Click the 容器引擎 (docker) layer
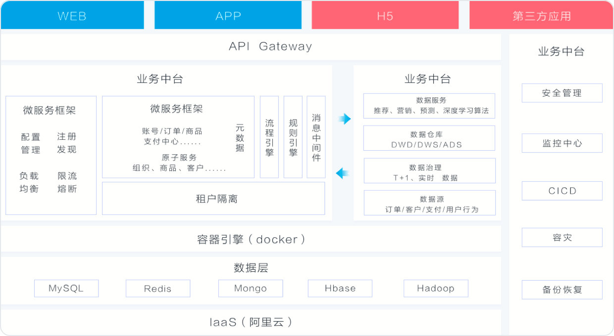The width and height of the screenshot is (614, 336). click(251, 240)
